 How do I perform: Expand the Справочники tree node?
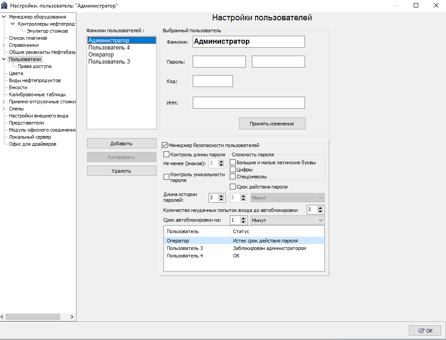pyautogui.click(x=4, y=45)
